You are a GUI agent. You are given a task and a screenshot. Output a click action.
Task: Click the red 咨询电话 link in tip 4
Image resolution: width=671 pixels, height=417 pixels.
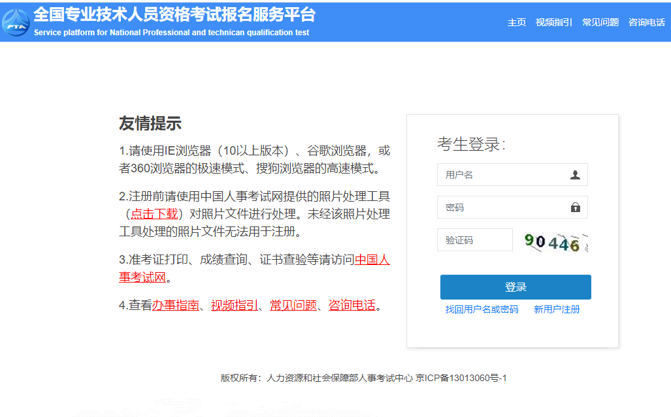[352, 305]
